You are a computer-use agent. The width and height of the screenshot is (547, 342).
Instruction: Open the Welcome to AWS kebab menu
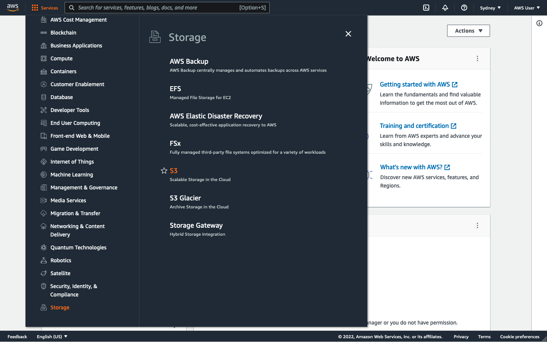point(477,58)
